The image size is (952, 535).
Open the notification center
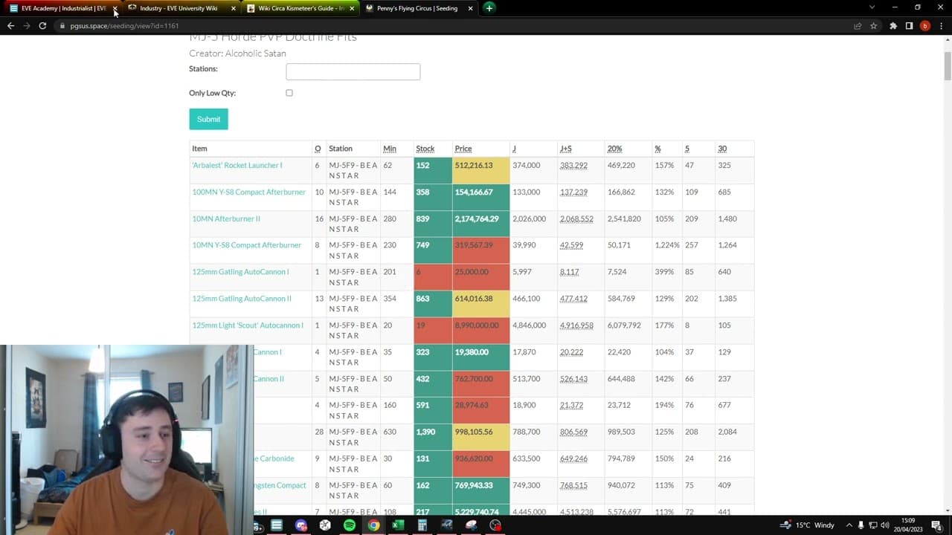[x=936, y=525]
